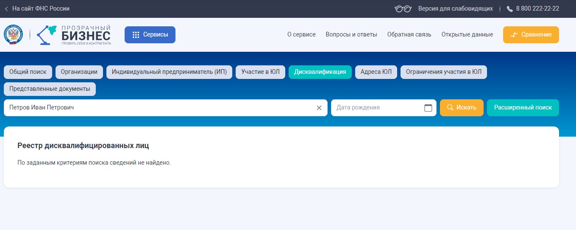Open the Вопросы и ответы page
The height and width of the screenshot is (230, 576).
tap(351, 35)
